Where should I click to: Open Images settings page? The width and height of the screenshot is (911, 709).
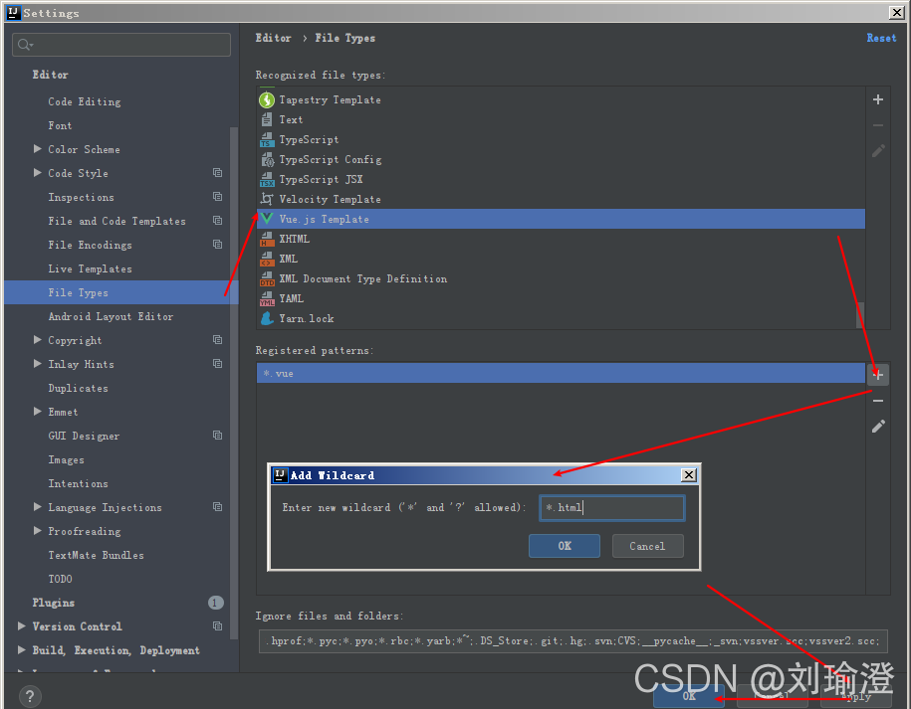tap(66, 459)
